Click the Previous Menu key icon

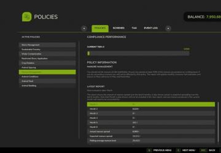coord(150,150)
